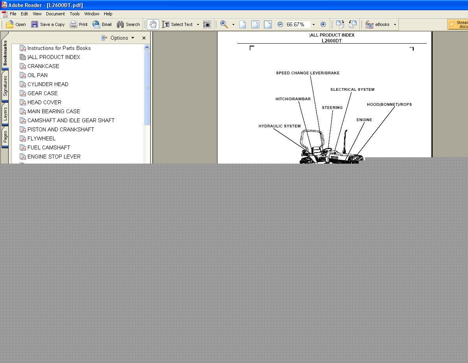Switch to the Signatures side tab
The width and height of the screenshot is (468, 363).
click(x=5, y=86)
